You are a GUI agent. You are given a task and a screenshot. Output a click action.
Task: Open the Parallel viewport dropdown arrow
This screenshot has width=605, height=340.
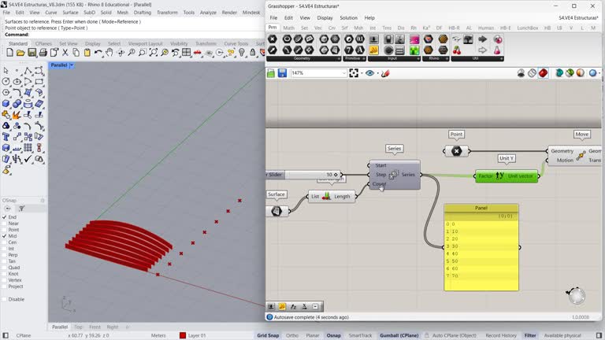(x=72, y=65)
